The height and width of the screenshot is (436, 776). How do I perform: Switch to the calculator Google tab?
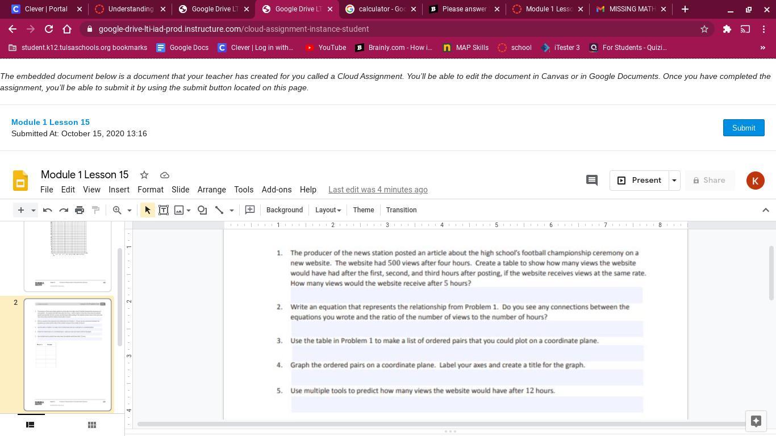[x=381, y=9]
